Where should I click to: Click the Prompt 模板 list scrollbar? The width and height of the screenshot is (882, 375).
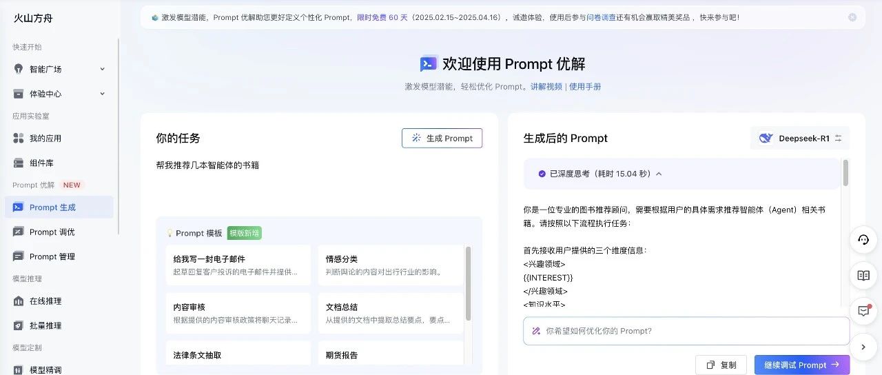click(469, 283)
